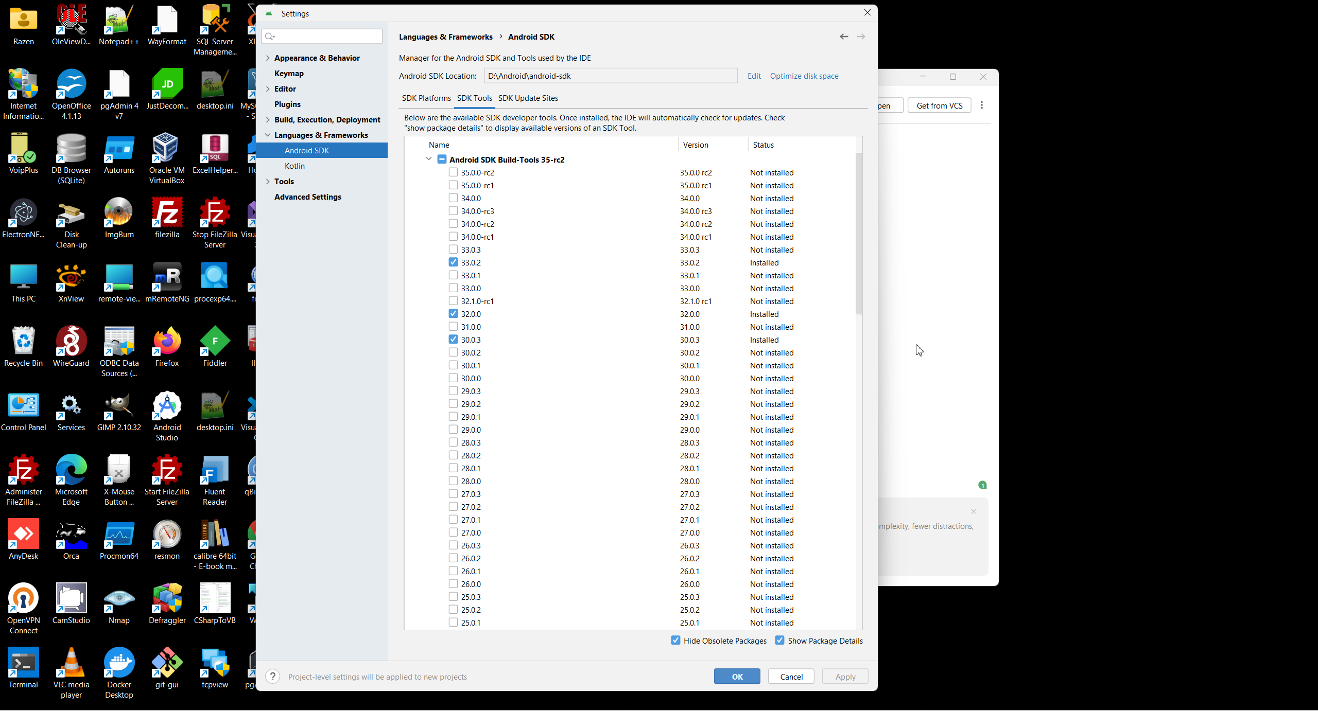1318x711 pixels.
Task: Open the Firefox desktop shortcut
Action: tap(167, 342)
